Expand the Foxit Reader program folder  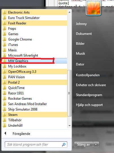pos(34,23)
